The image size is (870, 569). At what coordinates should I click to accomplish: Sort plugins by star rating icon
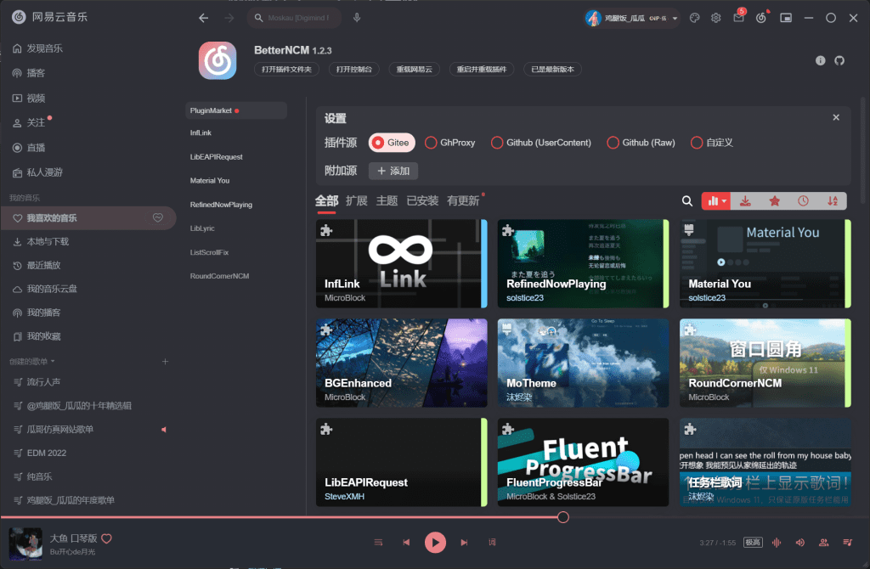[774, 201]
